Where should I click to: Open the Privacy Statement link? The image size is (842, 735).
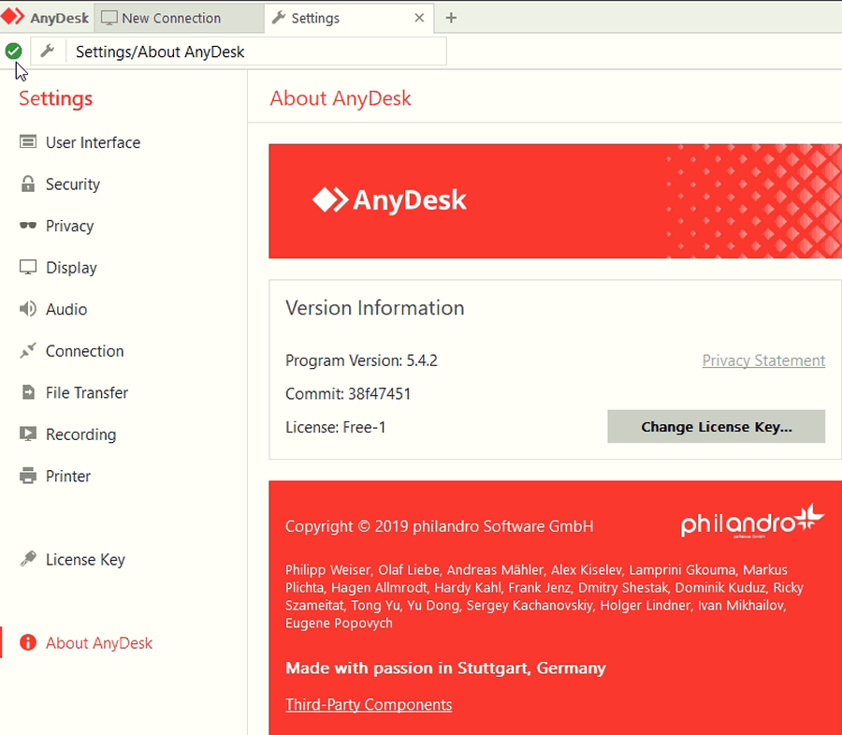tap(763, 360)
